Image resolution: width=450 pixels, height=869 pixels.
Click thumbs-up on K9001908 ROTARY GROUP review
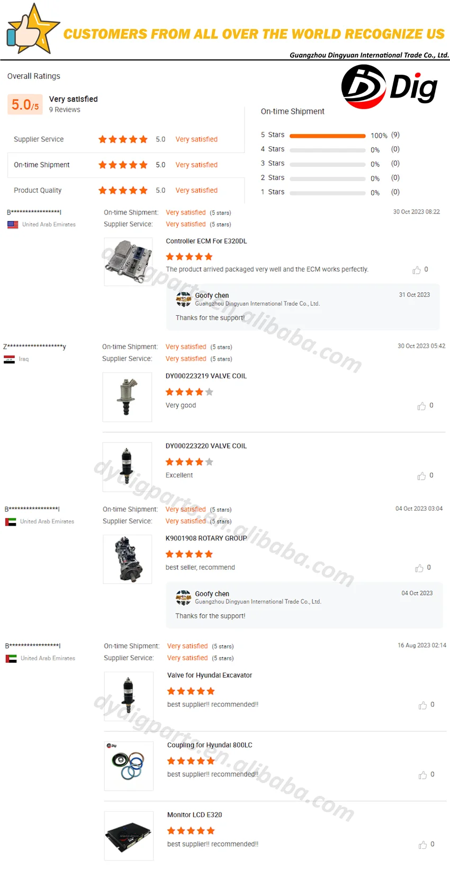tap(419, 568)
